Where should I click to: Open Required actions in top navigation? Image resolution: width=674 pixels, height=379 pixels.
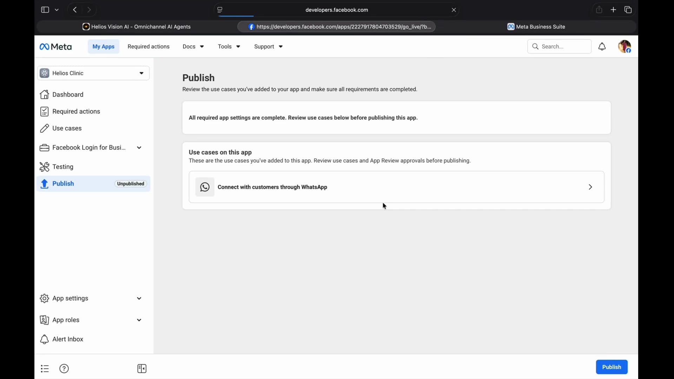click(148, 47)
